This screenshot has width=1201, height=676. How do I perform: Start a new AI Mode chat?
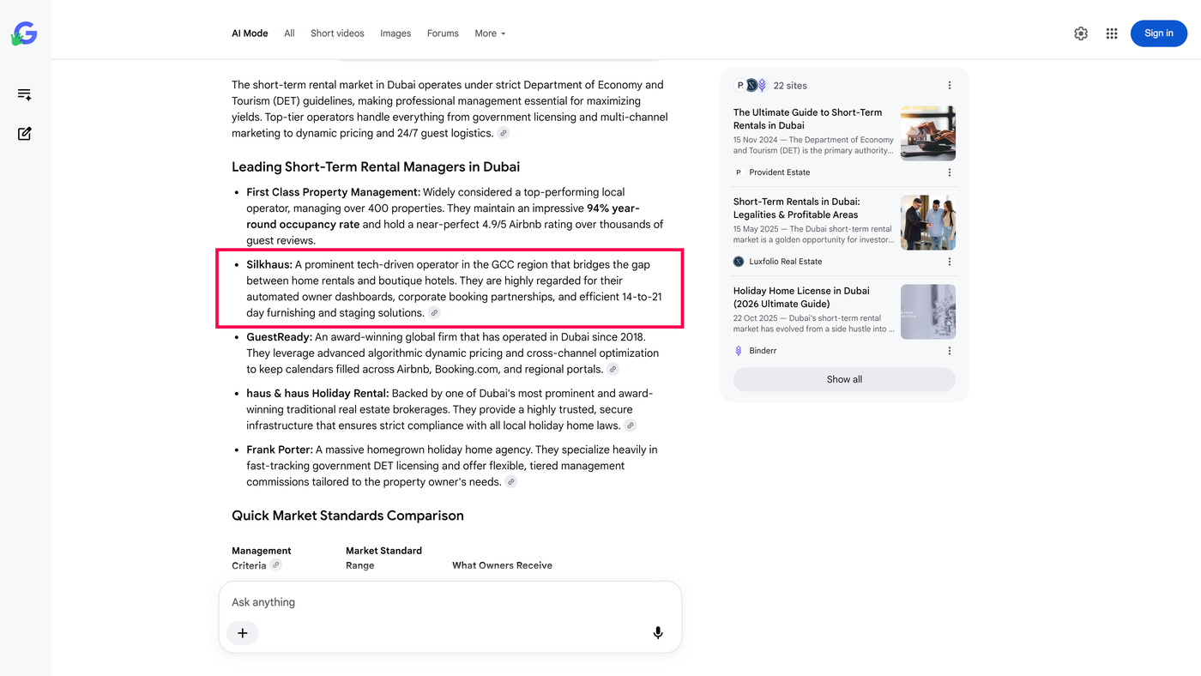point(25,134)
